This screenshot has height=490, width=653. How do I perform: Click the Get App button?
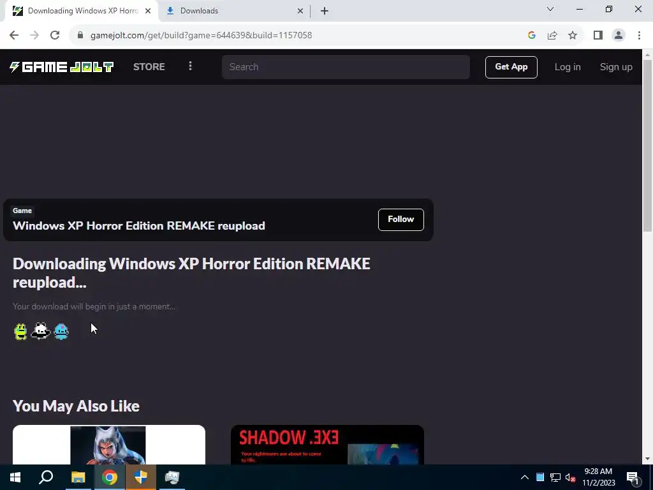coord(511,67)
